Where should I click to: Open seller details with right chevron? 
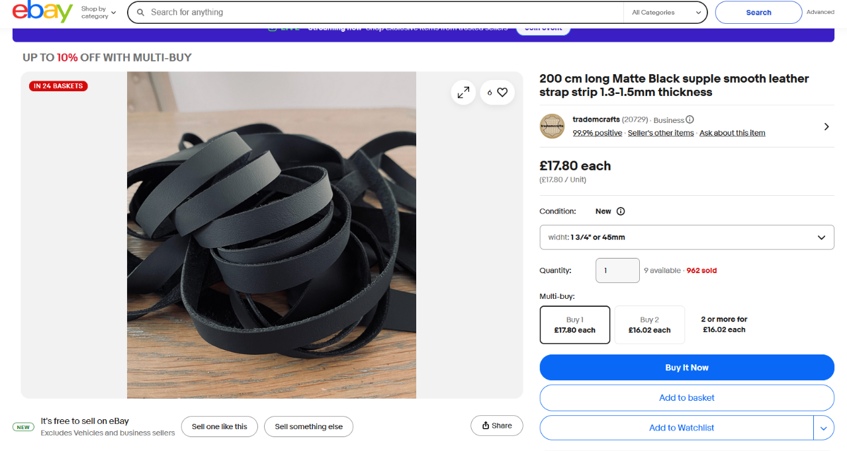826,126
